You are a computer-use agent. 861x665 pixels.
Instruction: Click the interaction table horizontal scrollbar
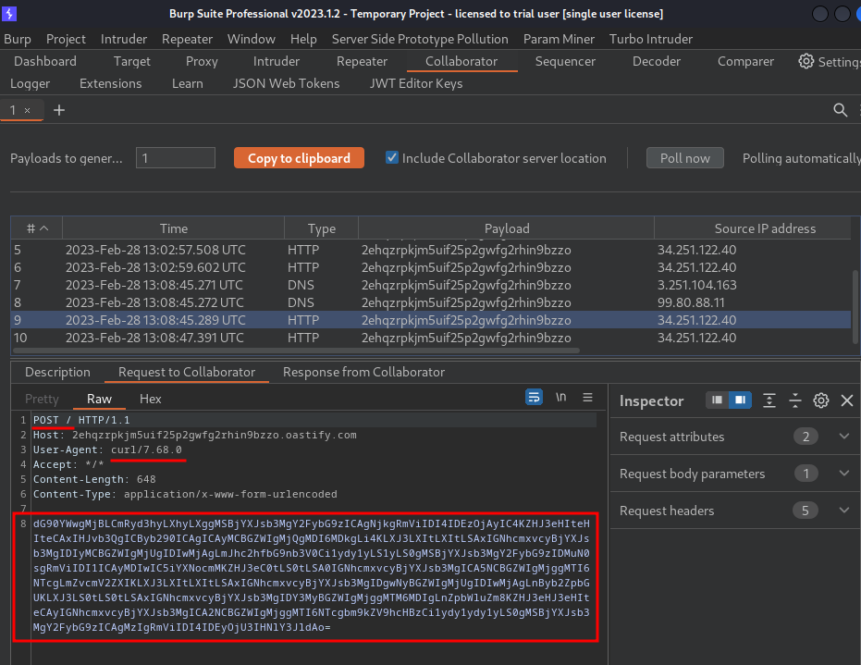click(297, 351)
